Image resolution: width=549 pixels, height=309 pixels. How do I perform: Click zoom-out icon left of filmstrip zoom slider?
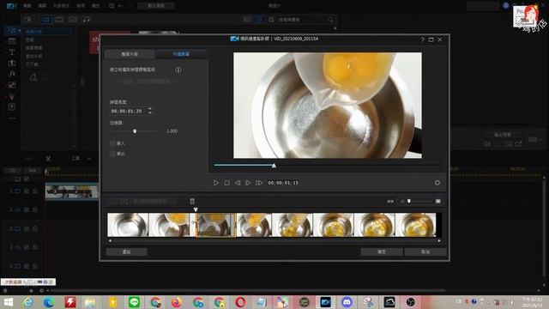tap(402, 202)
